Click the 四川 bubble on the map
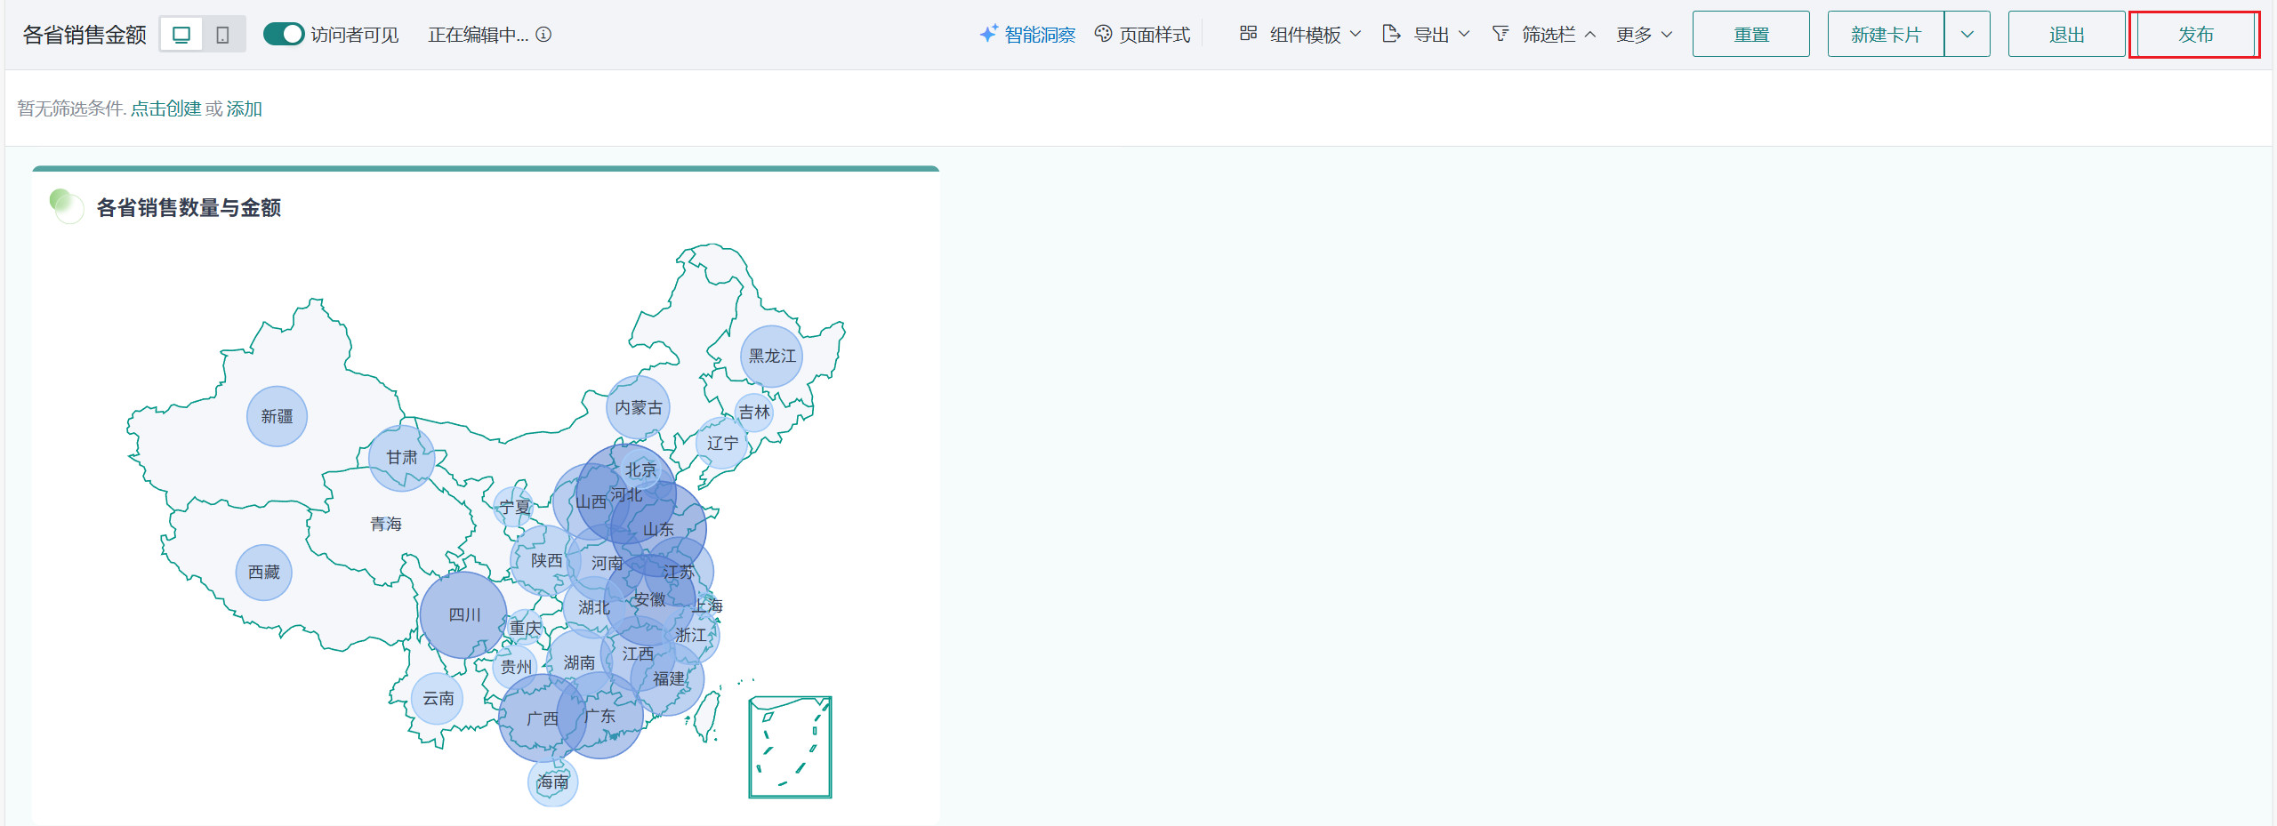The width and height of the screenshot is (2277, 826). click(x=463, y=614)
